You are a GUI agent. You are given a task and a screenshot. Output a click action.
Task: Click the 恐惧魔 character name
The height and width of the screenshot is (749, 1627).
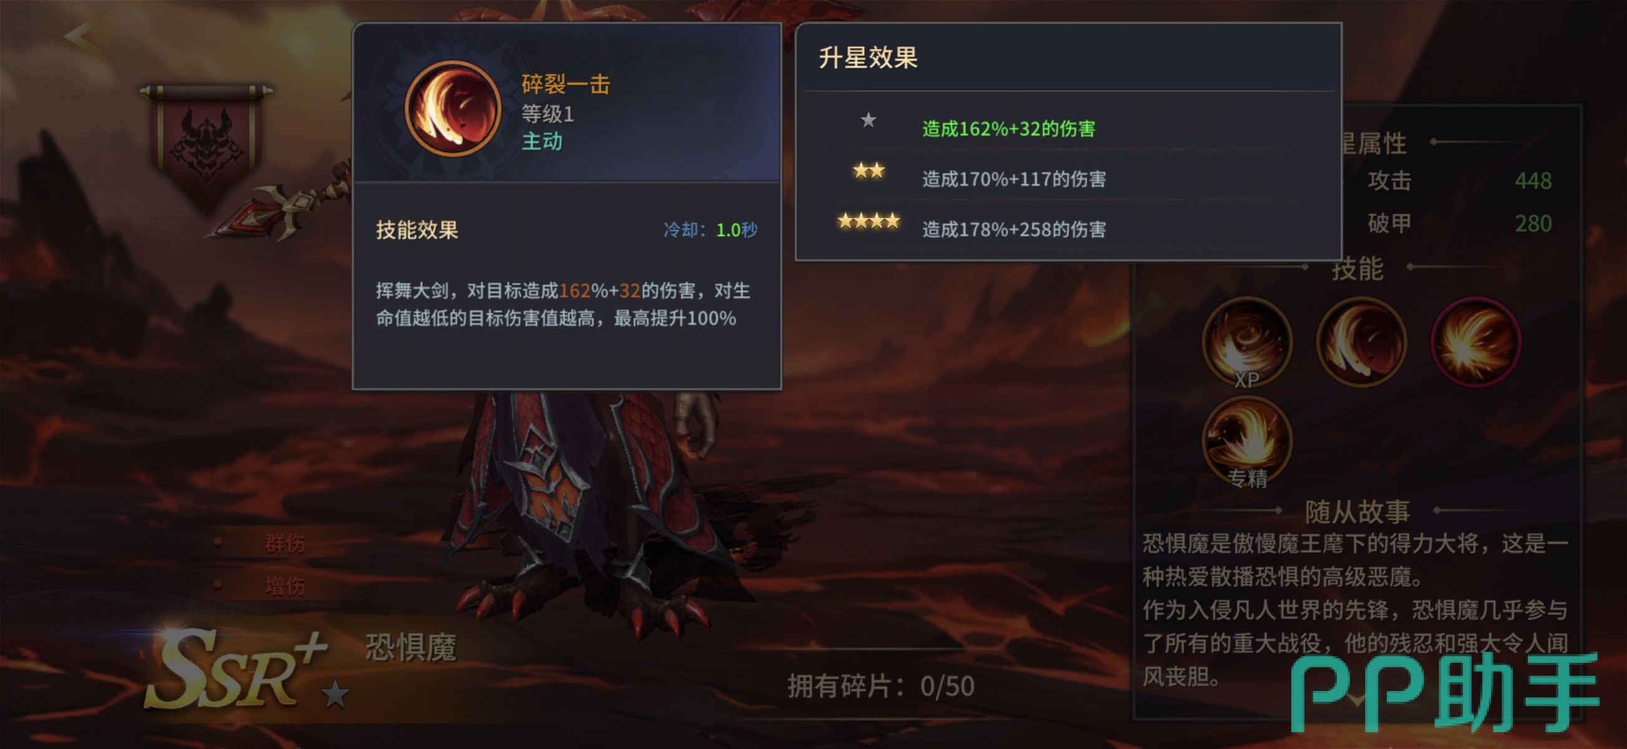(410, 648)
